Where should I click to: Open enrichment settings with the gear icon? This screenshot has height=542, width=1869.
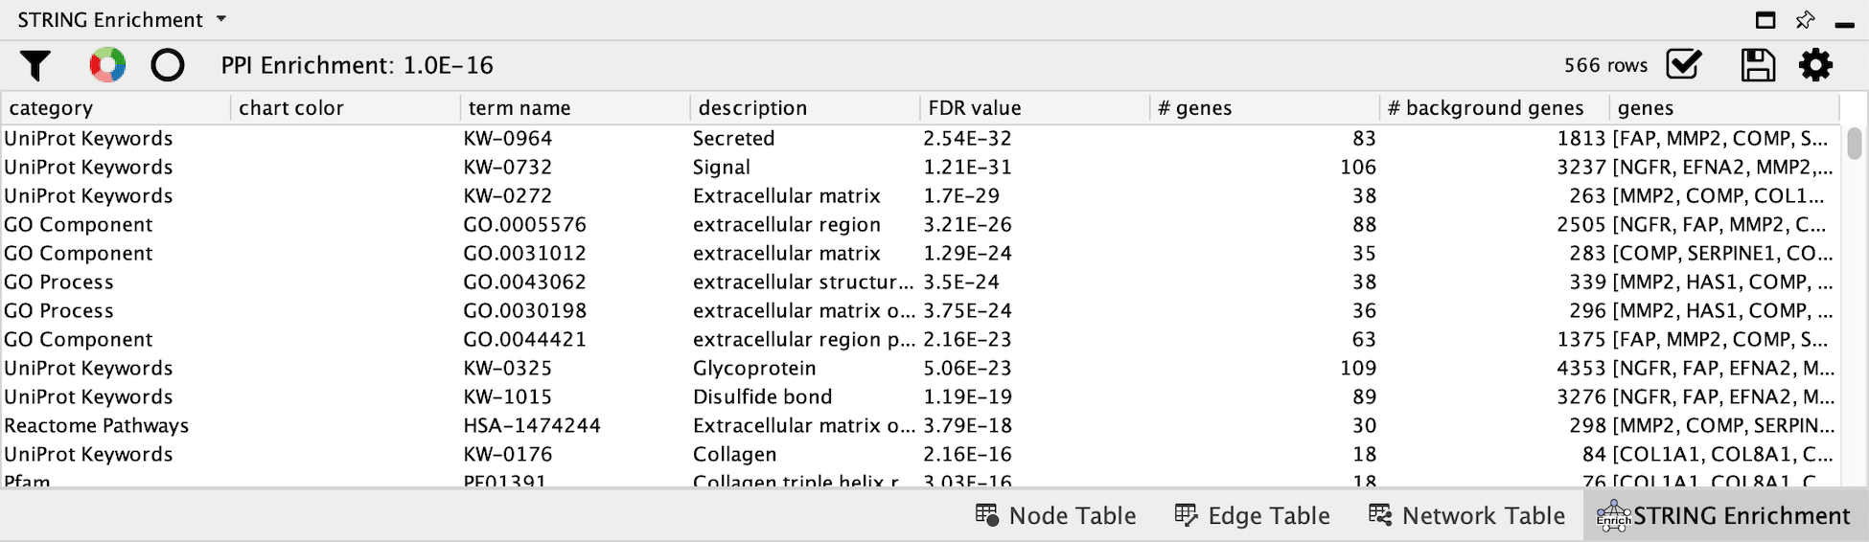[1815, 65]
